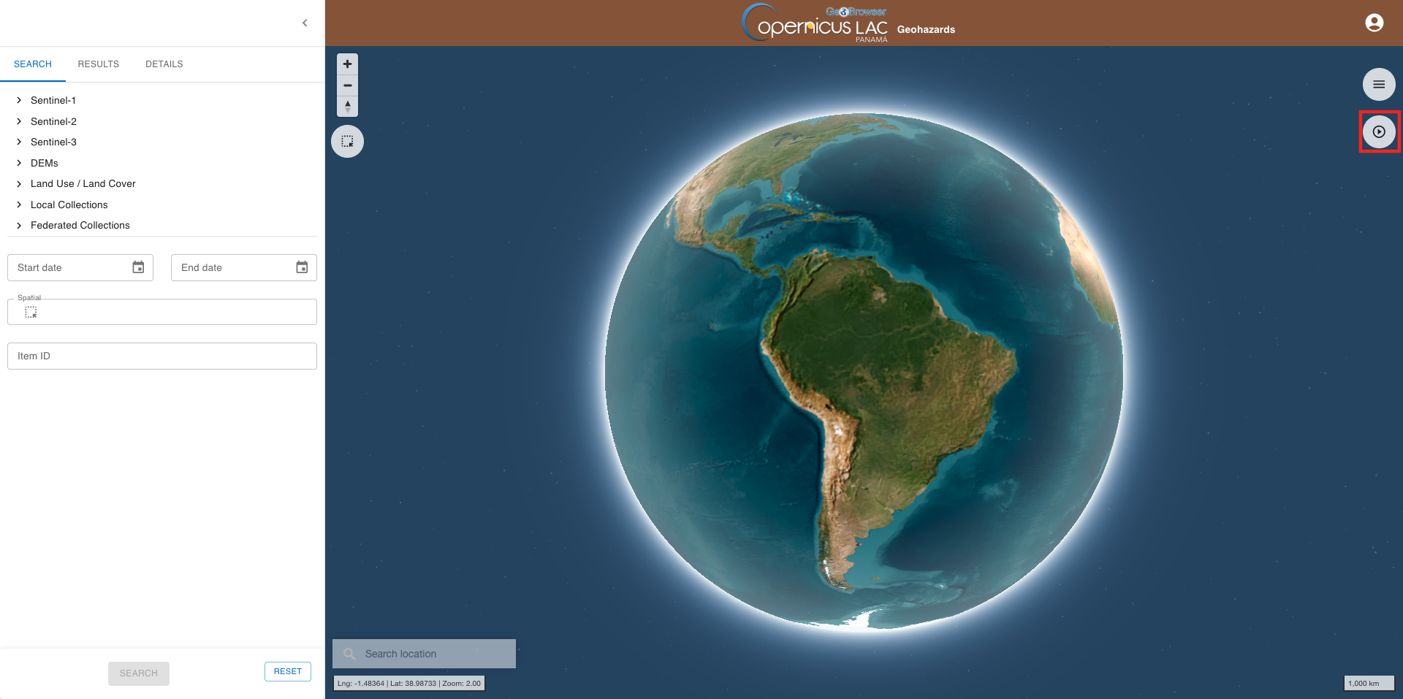Expand Land Use / Land Cover
The height and width of the screenshot is (699, 1403).
pos(19,184)
